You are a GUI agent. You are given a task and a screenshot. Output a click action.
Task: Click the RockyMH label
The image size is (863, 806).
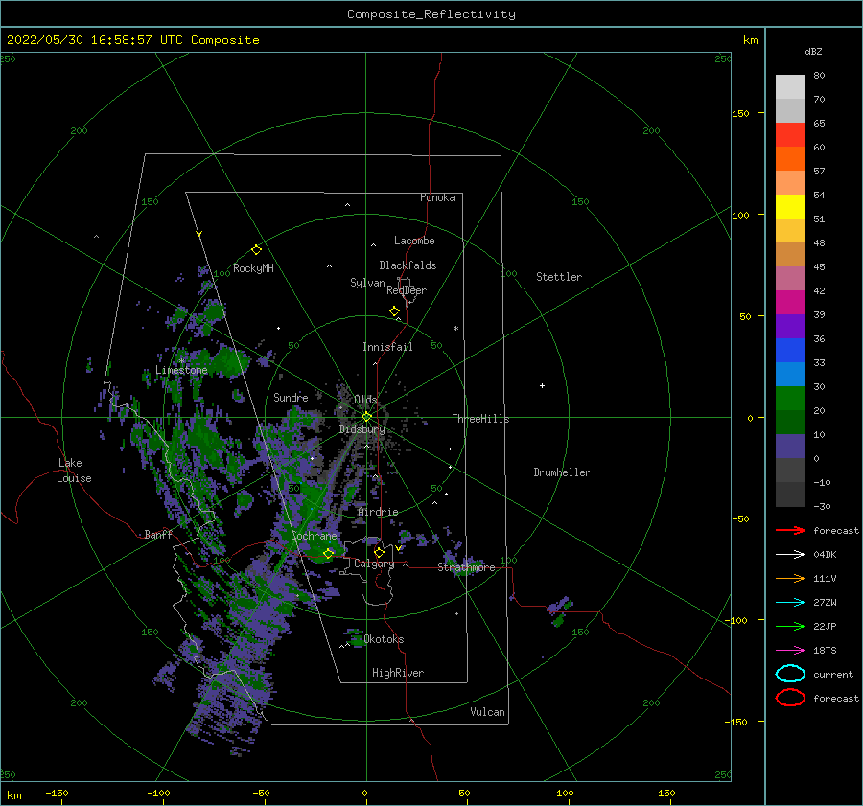253,268
